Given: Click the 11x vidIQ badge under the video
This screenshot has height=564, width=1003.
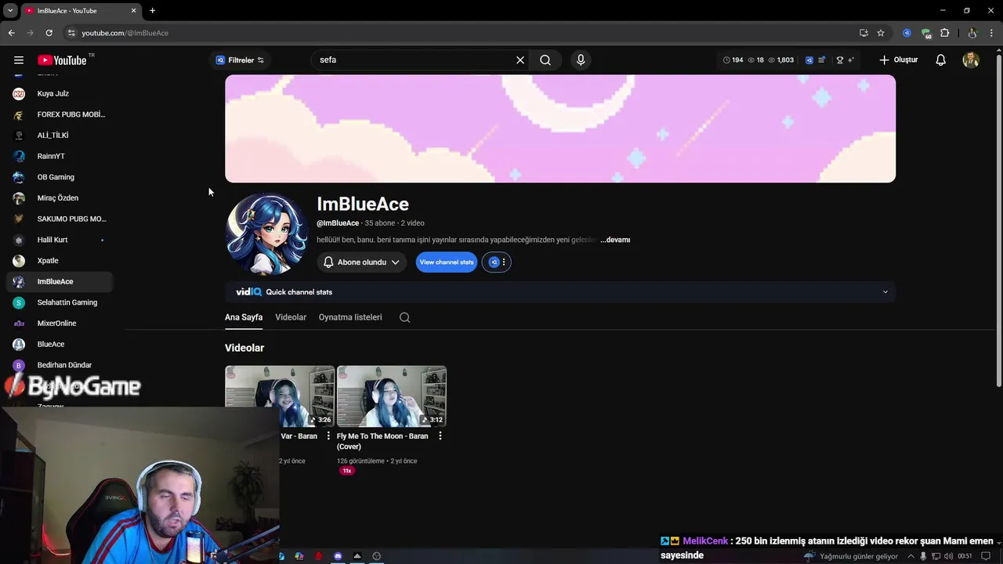Looking at the screenshot, I should pyautogui.click(x=347, y=471).
